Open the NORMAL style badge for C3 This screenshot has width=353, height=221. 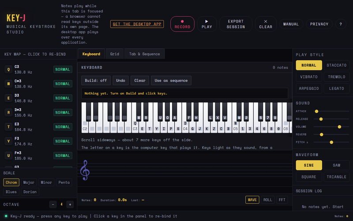pyautogui.click(x=63, y=69)
